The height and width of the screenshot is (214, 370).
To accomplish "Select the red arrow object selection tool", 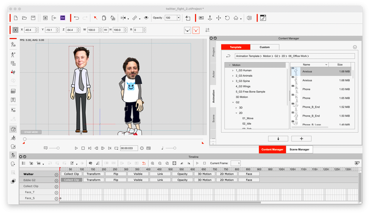I will (96, 18).
